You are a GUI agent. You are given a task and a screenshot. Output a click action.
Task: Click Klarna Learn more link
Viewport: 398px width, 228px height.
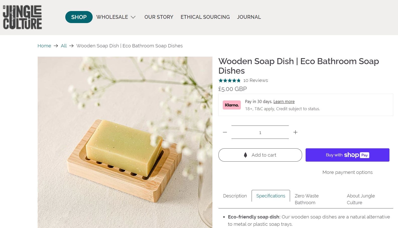click(x=284, y=101)
